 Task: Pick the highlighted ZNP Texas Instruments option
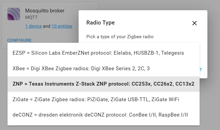tap(104, 84)
